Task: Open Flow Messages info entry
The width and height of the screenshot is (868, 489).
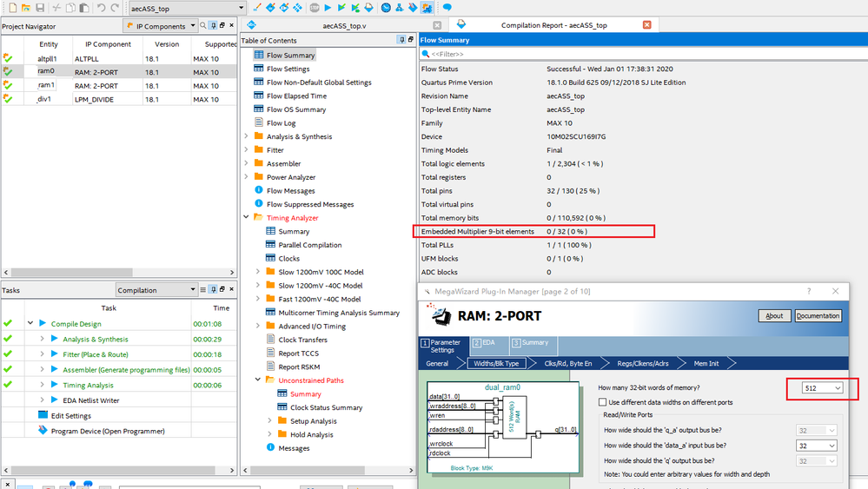Action: coord(290,191)
